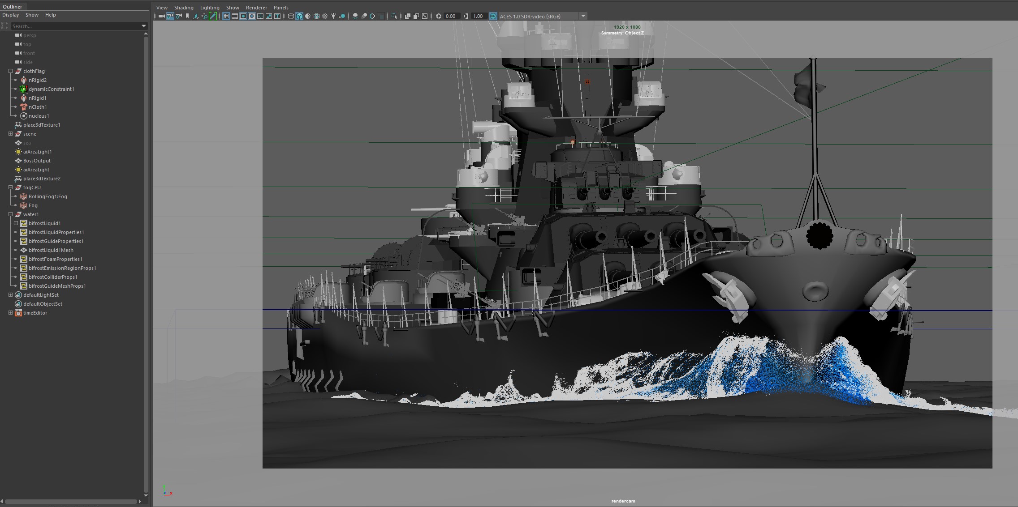Toggle the Lock Camera icon
Image resolution: width=1018 pixels, height=507 pixels.
click(170, 16)
